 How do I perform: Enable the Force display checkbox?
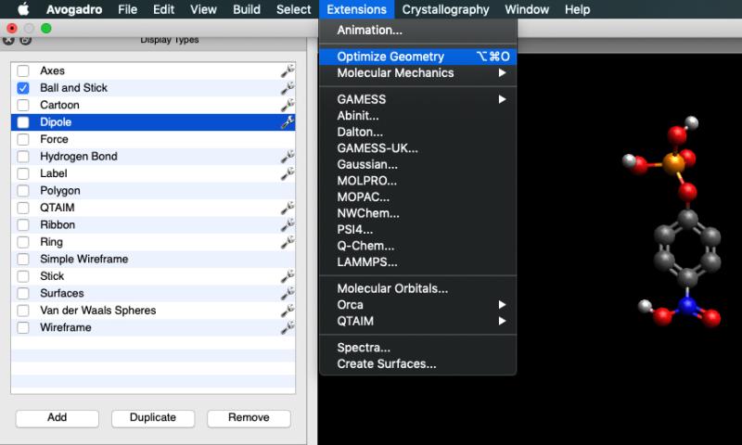coord(22,139)
